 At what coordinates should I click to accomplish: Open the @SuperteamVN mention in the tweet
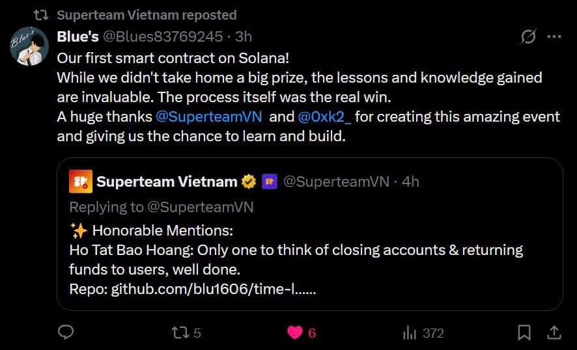pyautogui.click(x=209, y=117)
